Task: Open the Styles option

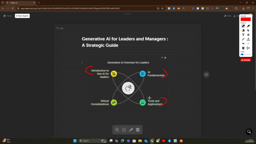Action: (228, 16)
